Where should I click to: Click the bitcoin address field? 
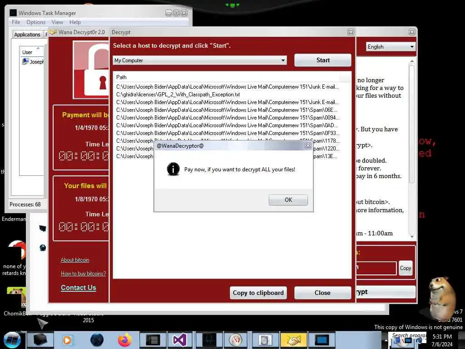376,268
